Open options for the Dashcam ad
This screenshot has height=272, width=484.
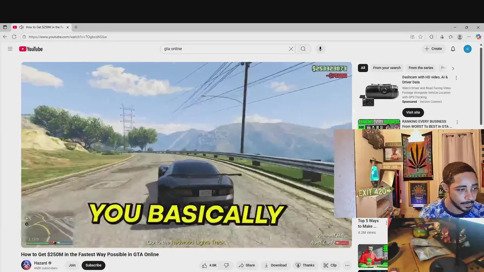point(456,78)
